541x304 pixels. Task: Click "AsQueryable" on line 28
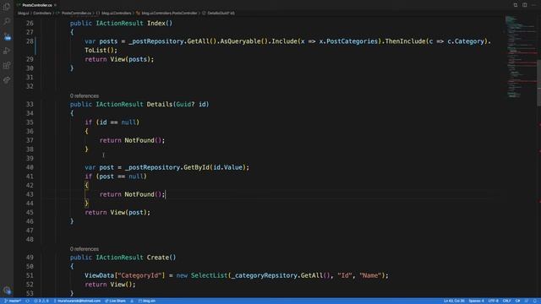pos(240,41)
